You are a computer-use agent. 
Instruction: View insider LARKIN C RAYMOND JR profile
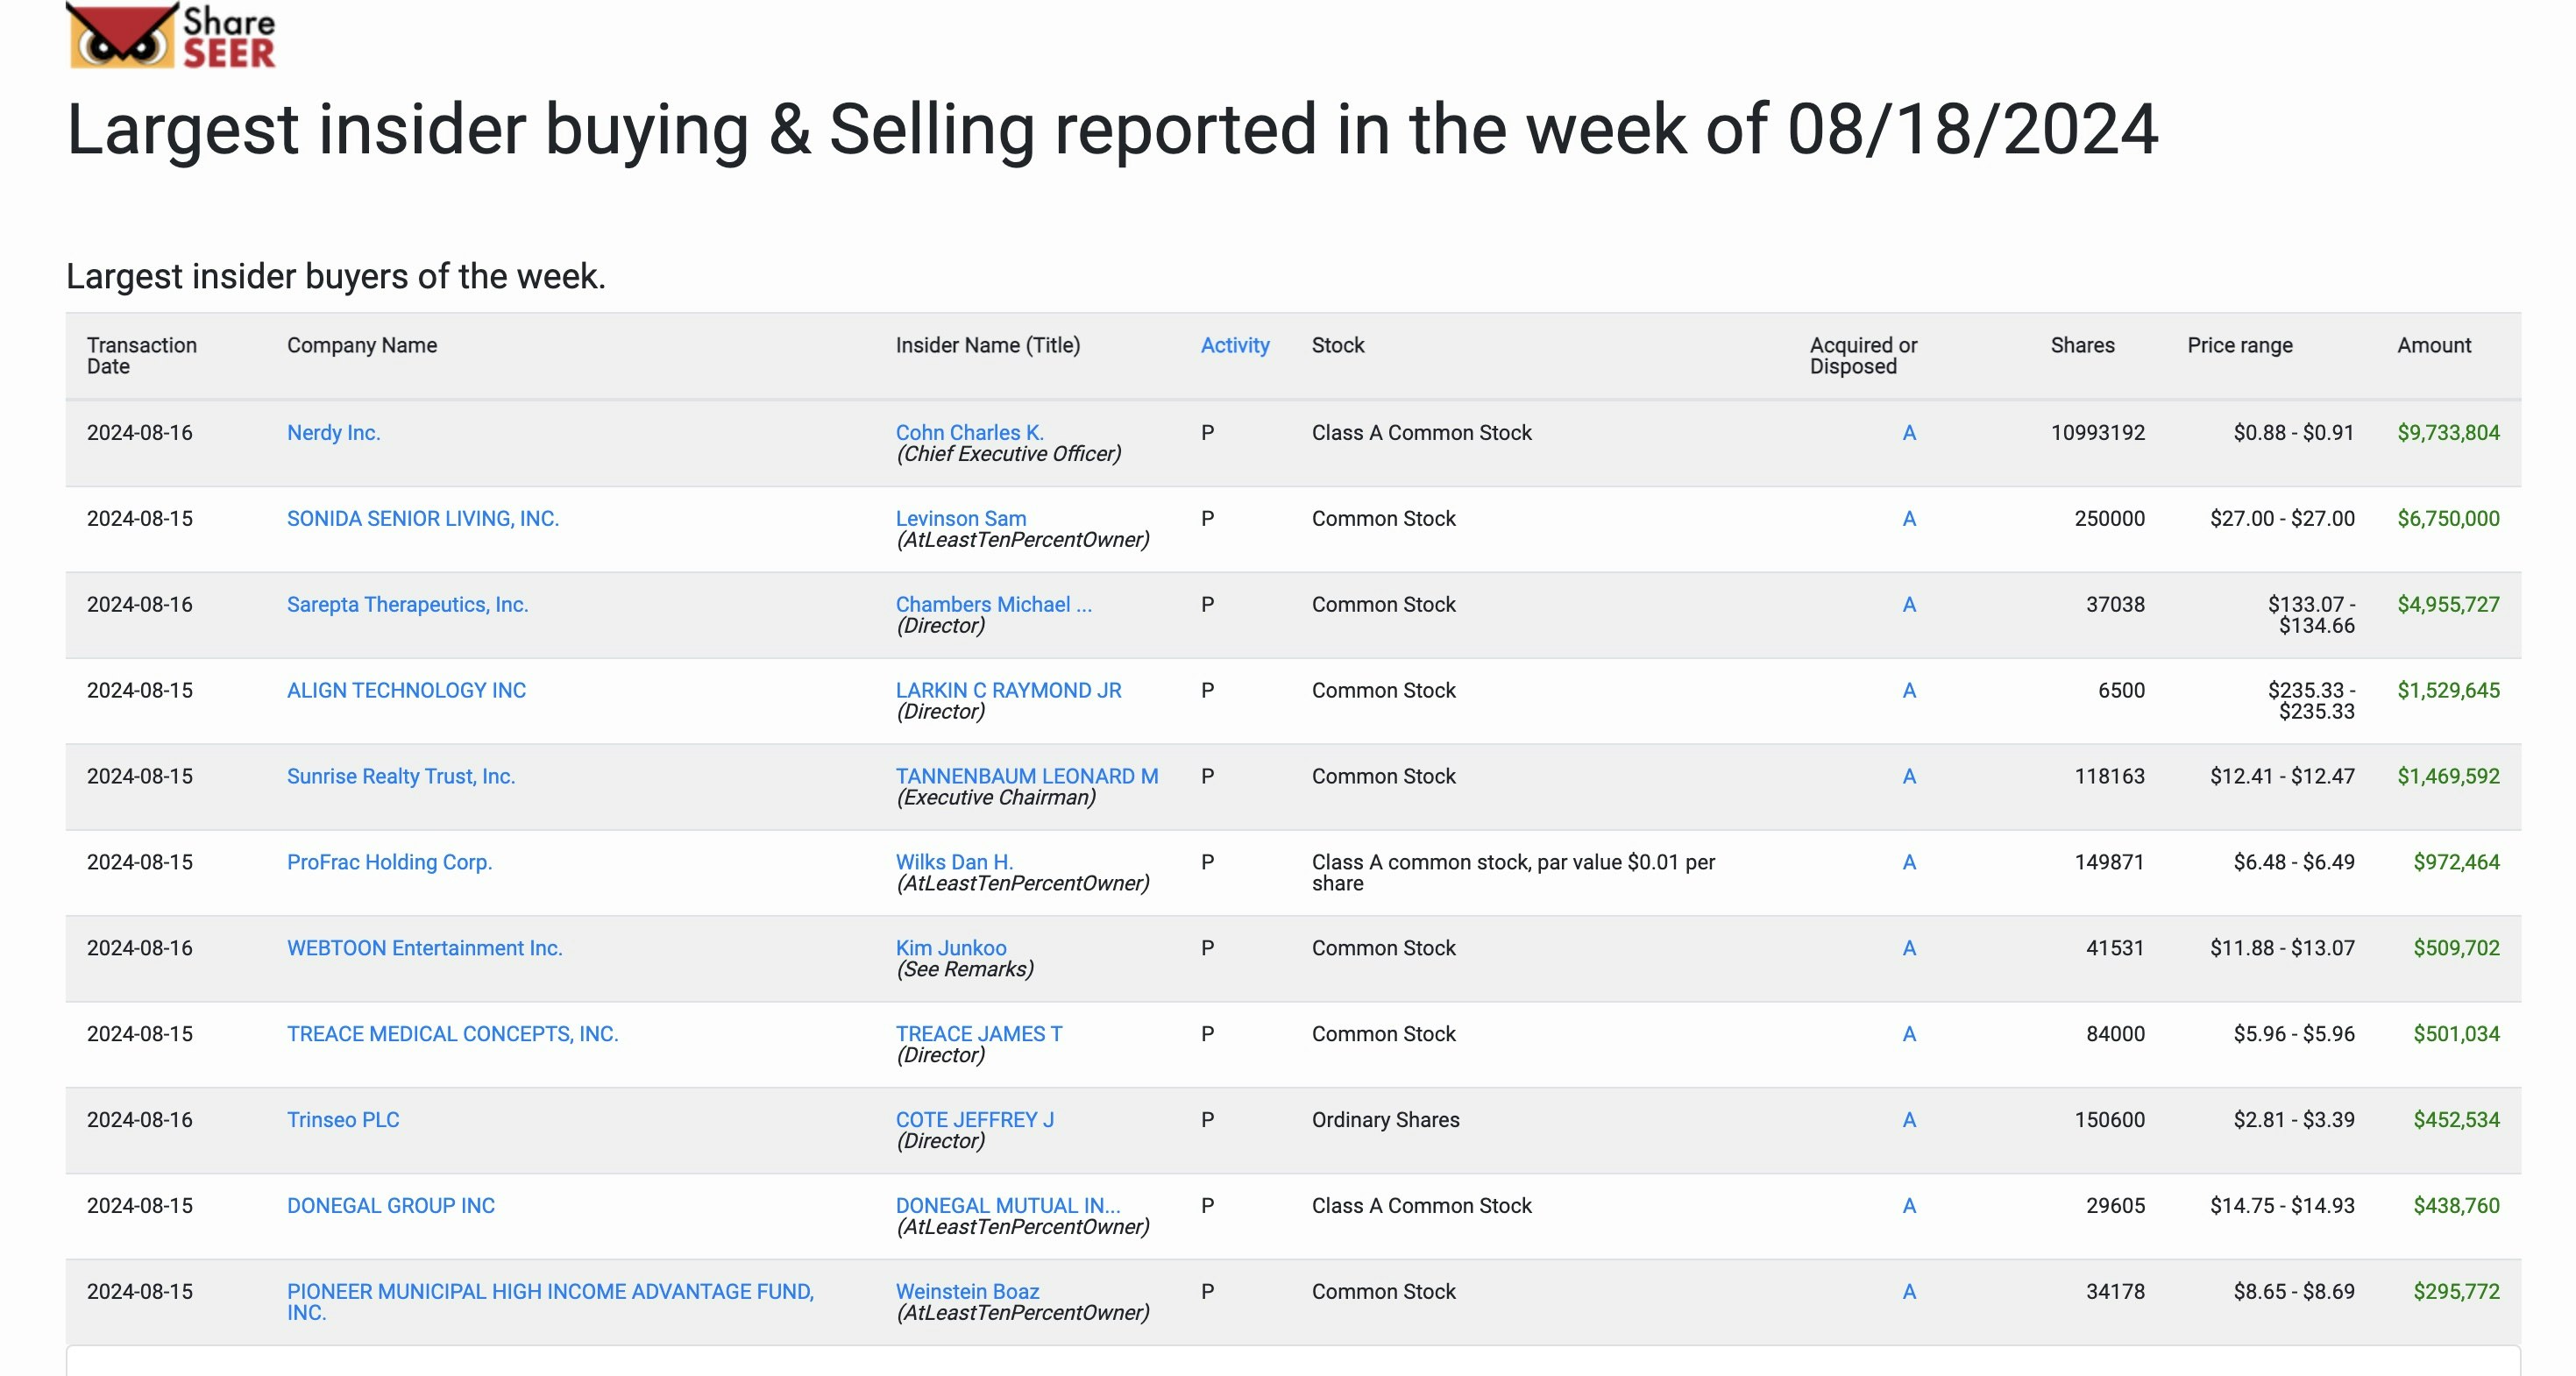coord(1008,690)
